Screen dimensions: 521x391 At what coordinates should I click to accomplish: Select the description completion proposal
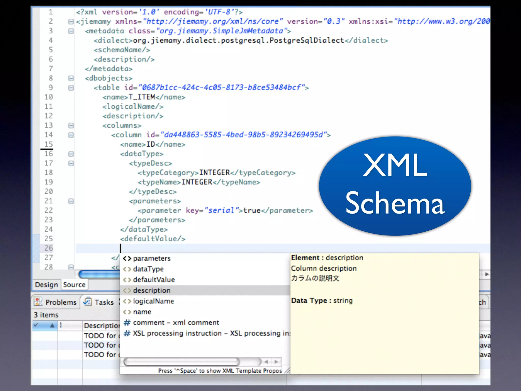205,290
